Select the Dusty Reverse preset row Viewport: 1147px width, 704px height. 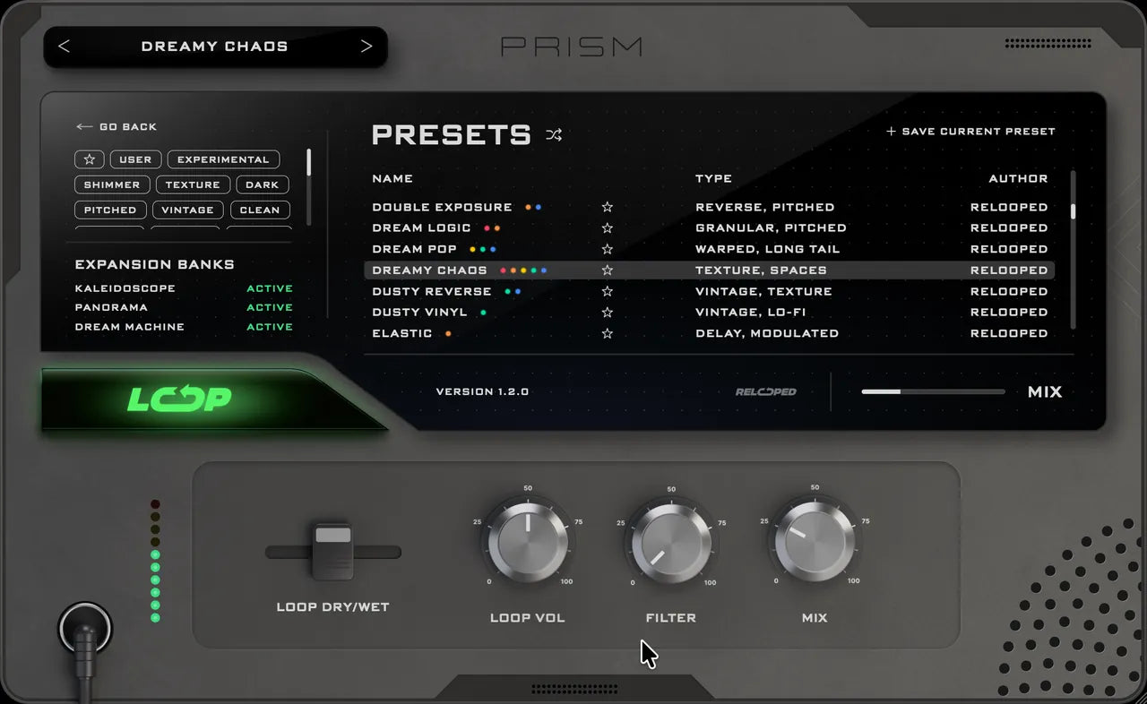[709, 291]
